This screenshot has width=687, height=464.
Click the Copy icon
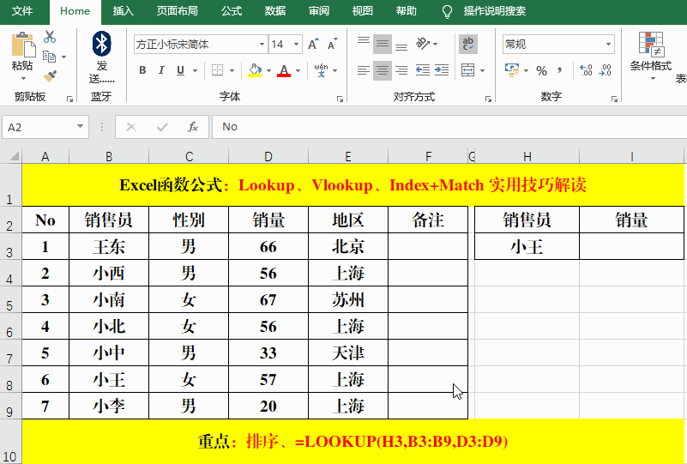49,57
